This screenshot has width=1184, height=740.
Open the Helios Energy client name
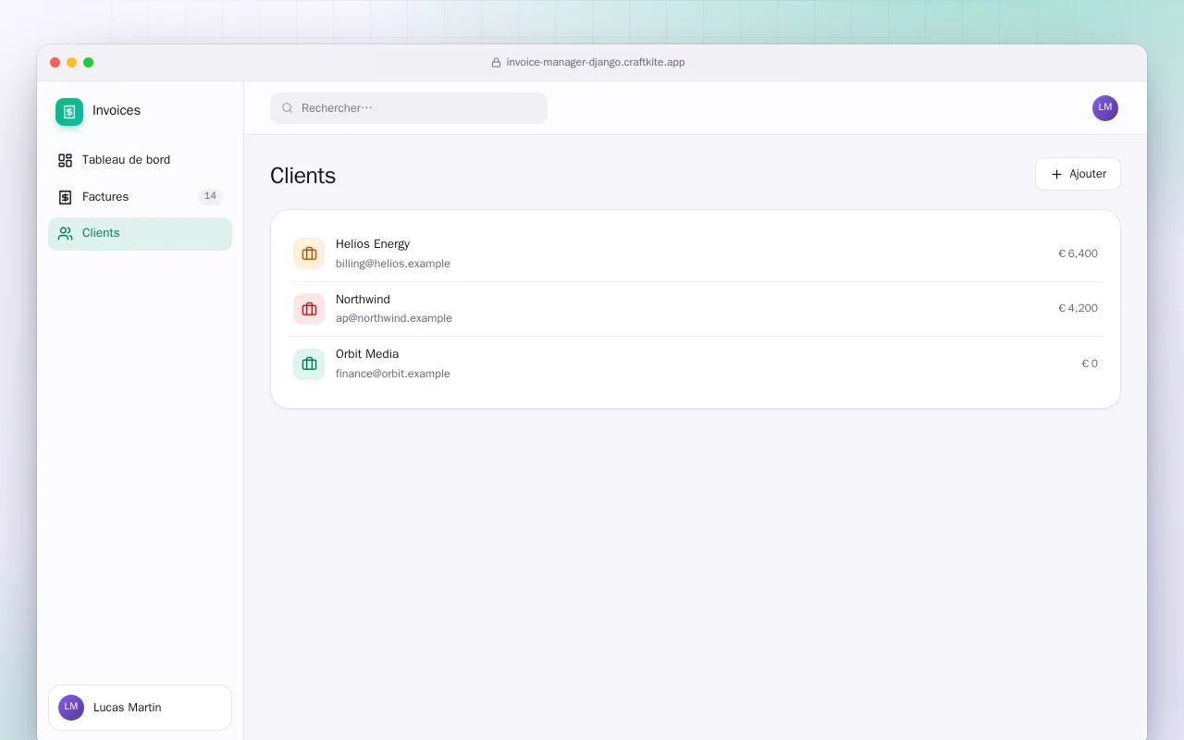click(x=373, y=244)
